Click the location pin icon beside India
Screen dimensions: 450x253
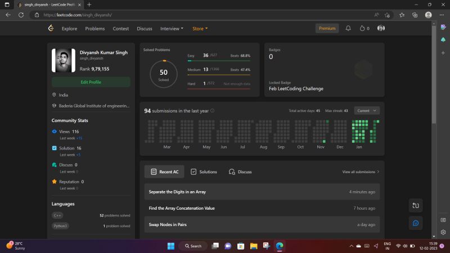click(x=54, y=94)
